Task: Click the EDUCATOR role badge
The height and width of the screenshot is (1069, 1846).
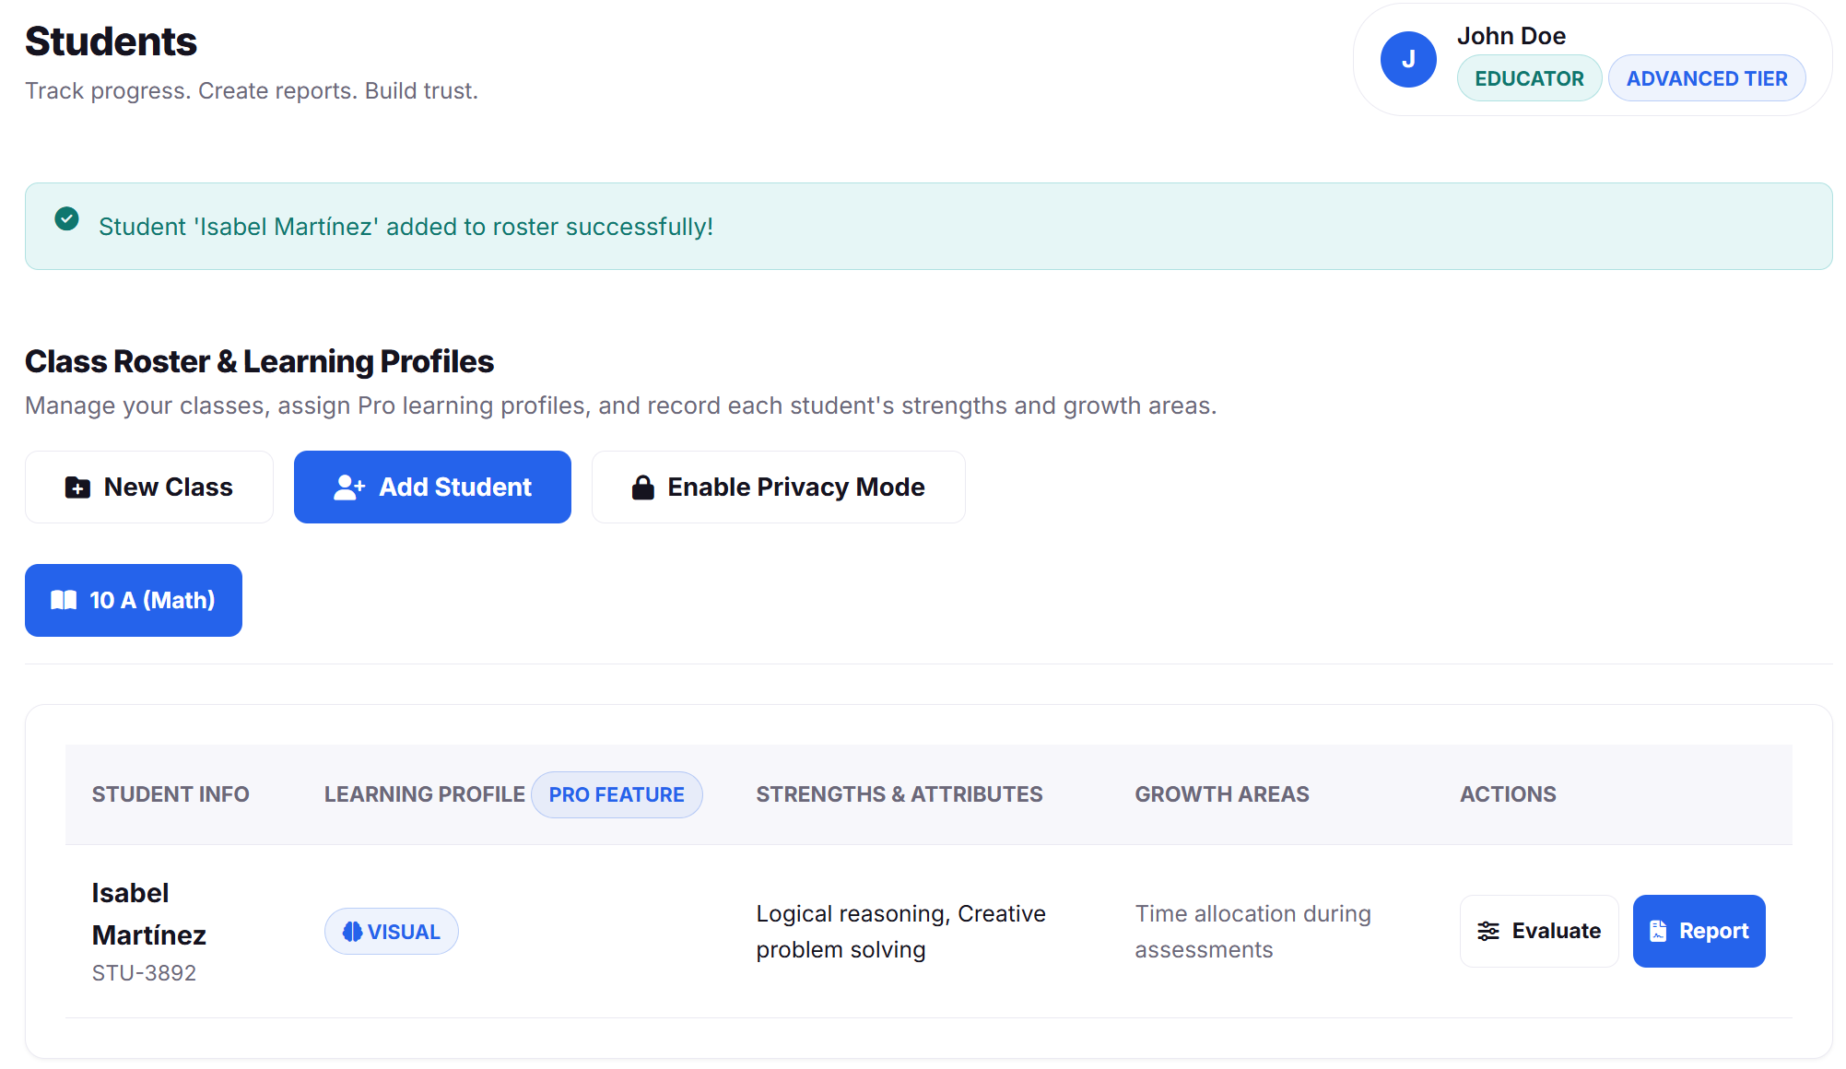Action: click(x=1529, y=79)
